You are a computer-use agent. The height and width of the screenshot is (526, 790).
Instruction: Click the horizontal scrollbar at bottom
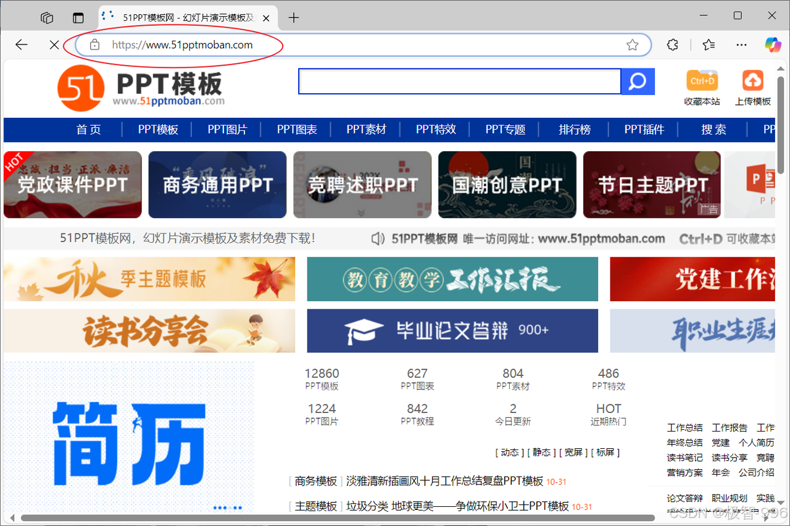tap(338, 518)
